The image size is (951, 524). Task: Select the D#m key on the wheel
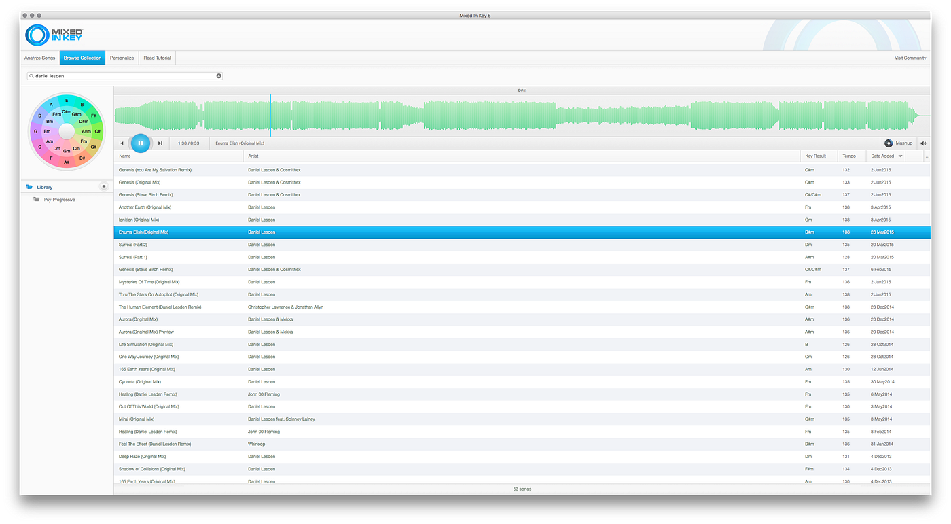84,122
